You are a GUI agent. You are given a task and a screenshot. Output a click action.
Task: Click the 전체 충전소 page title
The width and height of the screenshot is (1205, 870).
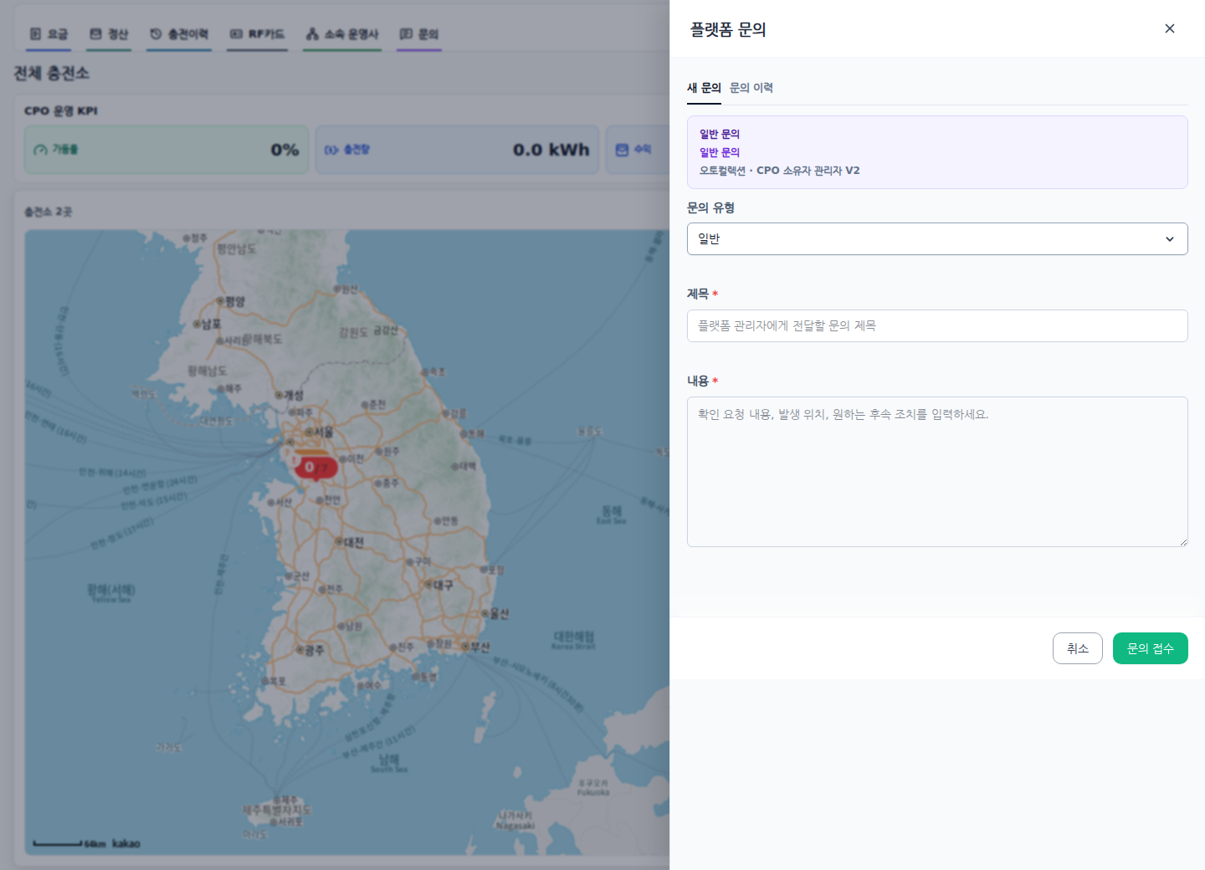pyautogui.click(x=51, y=74)
